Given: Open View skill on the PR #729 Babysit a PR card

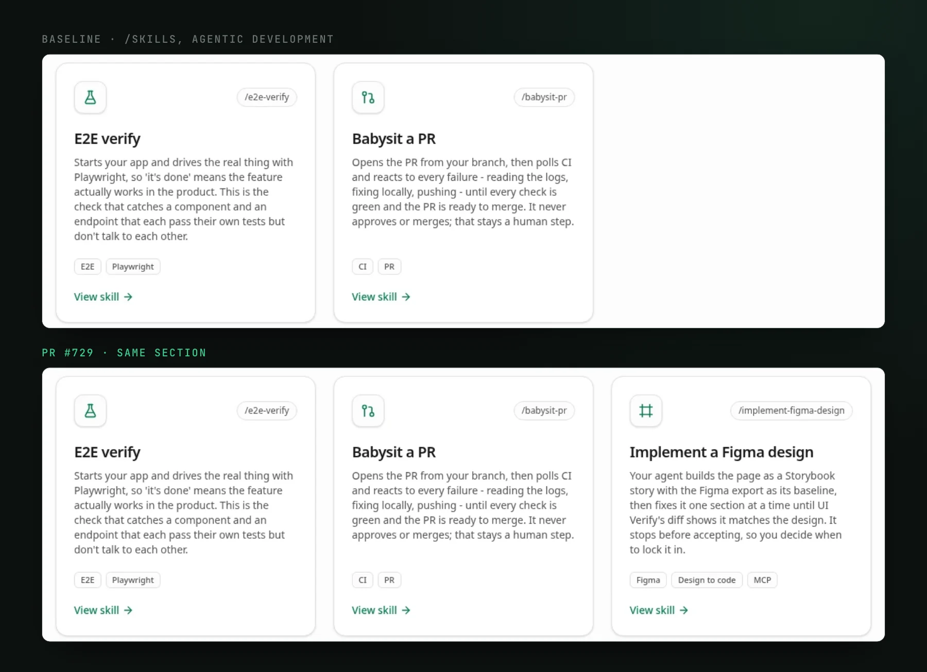Looking at the screenshot, I should [381, 610].
